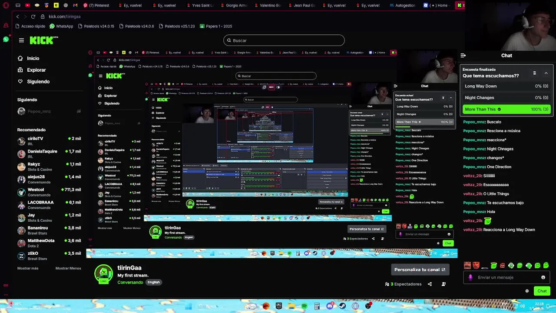The image size is (556, 313).
Task: Open Paletools v24.0.15 bookmark
Action: [x=96, y=26]
